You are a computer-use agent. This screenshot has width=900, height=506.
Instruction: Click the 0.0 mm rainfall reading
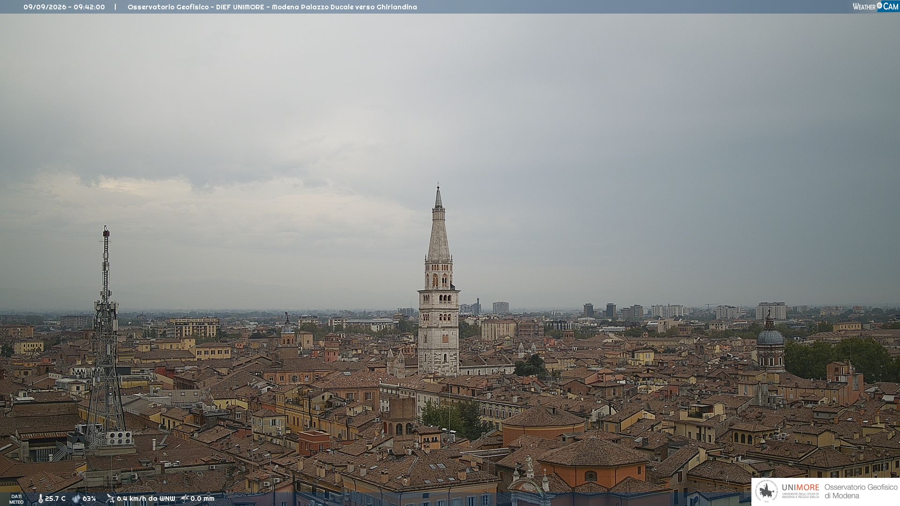click(202, 499)
